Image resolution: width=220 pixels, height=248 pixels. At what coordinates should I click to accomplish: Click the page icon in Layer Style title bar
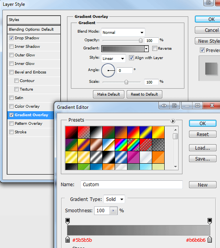[x=209, y=3]
